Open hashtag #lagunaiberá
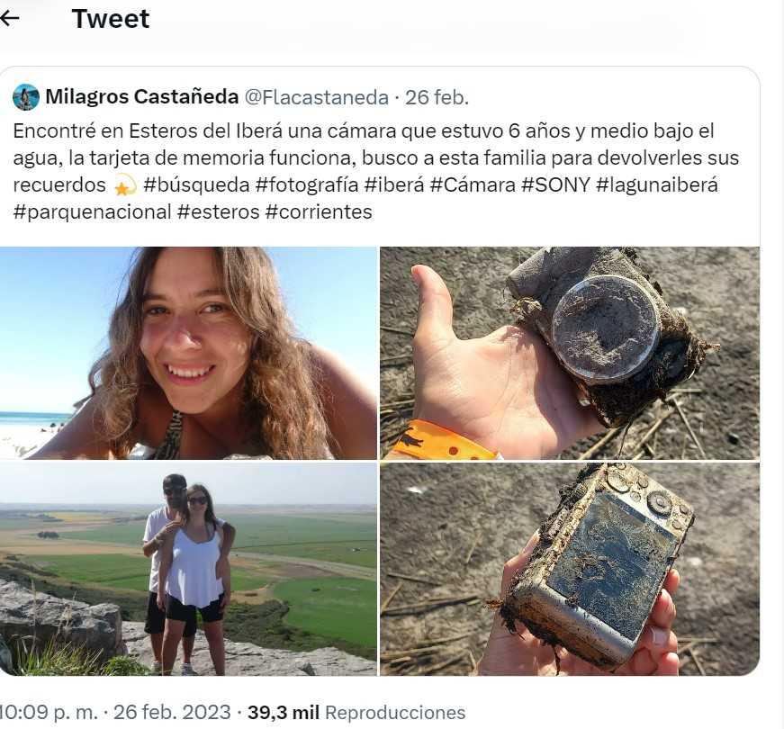784x729 pixels. [657, 184]
